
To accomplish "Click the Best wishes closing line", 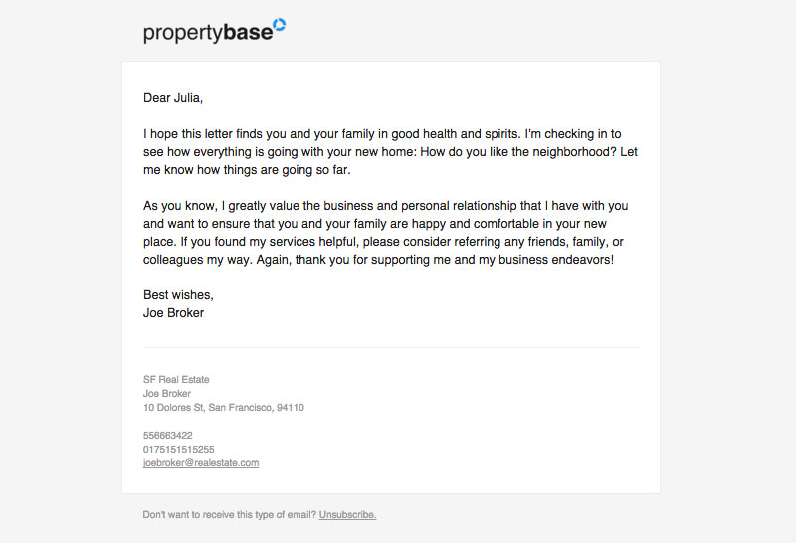I will point(178,295).
